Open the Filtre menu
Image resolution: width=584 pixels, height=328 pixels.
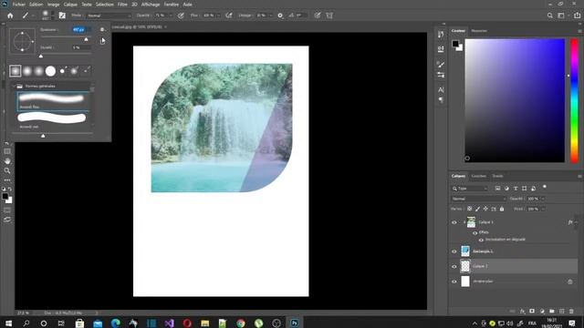(122, 5)
